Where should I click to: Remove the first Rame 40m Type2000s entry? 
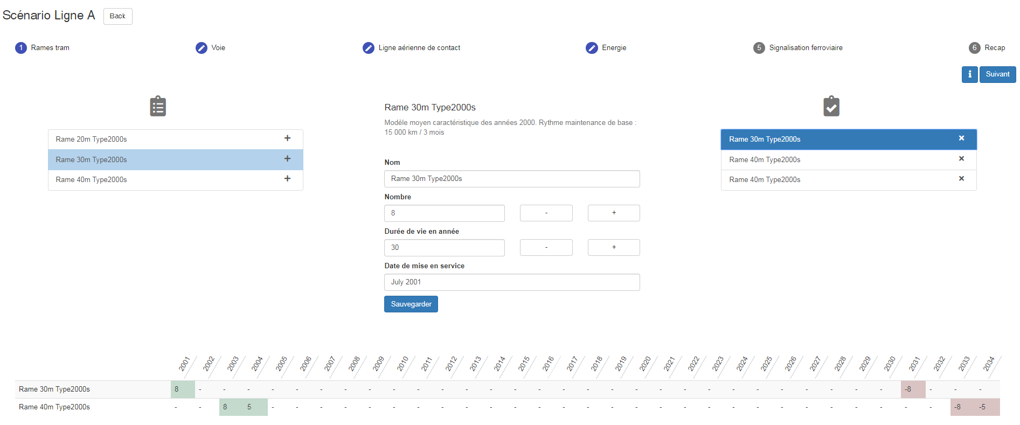961,159
